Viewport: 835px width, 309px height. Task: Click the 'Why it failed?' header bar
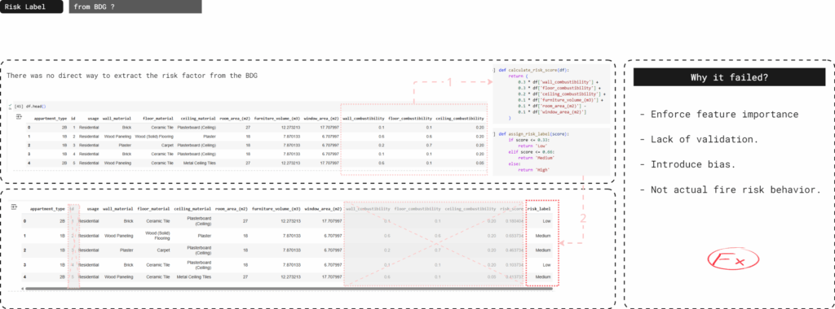pyautogui.click(x=729, y=77)
